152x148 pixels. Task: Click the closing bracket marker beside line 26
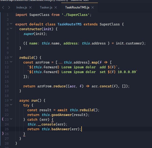click(x=3, y=133)
